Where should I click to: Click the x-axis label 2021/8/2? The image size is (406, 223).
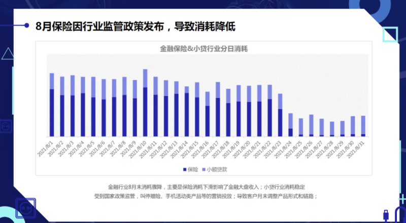55,149
